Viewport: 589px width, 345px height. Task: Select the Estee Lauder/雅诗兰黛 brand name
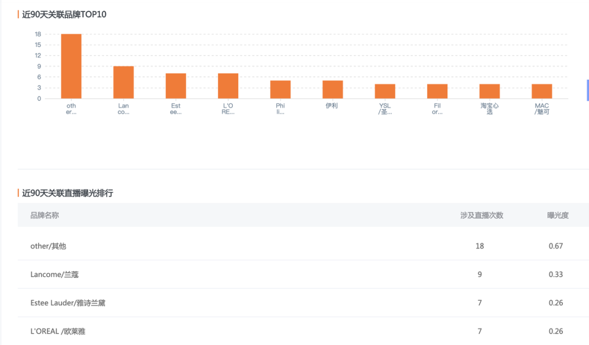(x=68, y=303)
